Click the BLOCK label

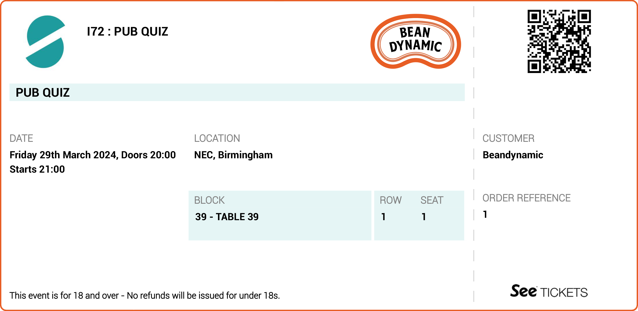[209, 200]
